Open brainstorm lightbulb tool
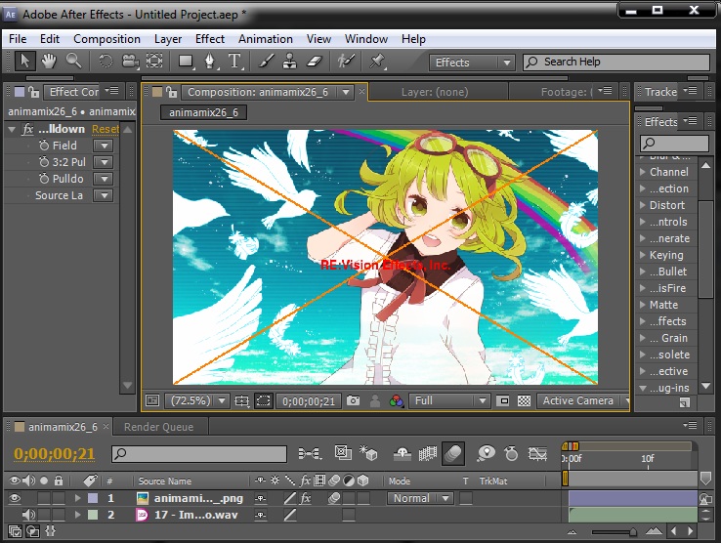Image resolution: width=721 pixels, height=543 pixels. [486, 454]
